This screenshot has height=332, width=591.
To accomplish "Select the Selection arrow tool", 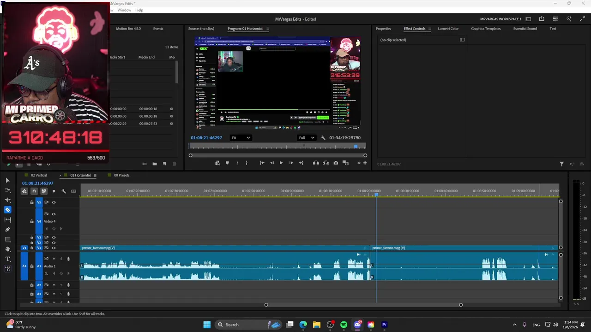I will pos(7,180).
